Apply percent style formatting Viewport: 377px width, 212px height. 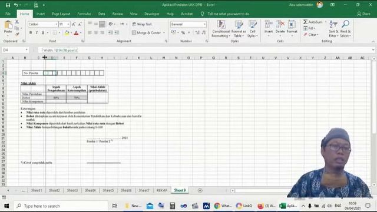(x=183, y=32)
